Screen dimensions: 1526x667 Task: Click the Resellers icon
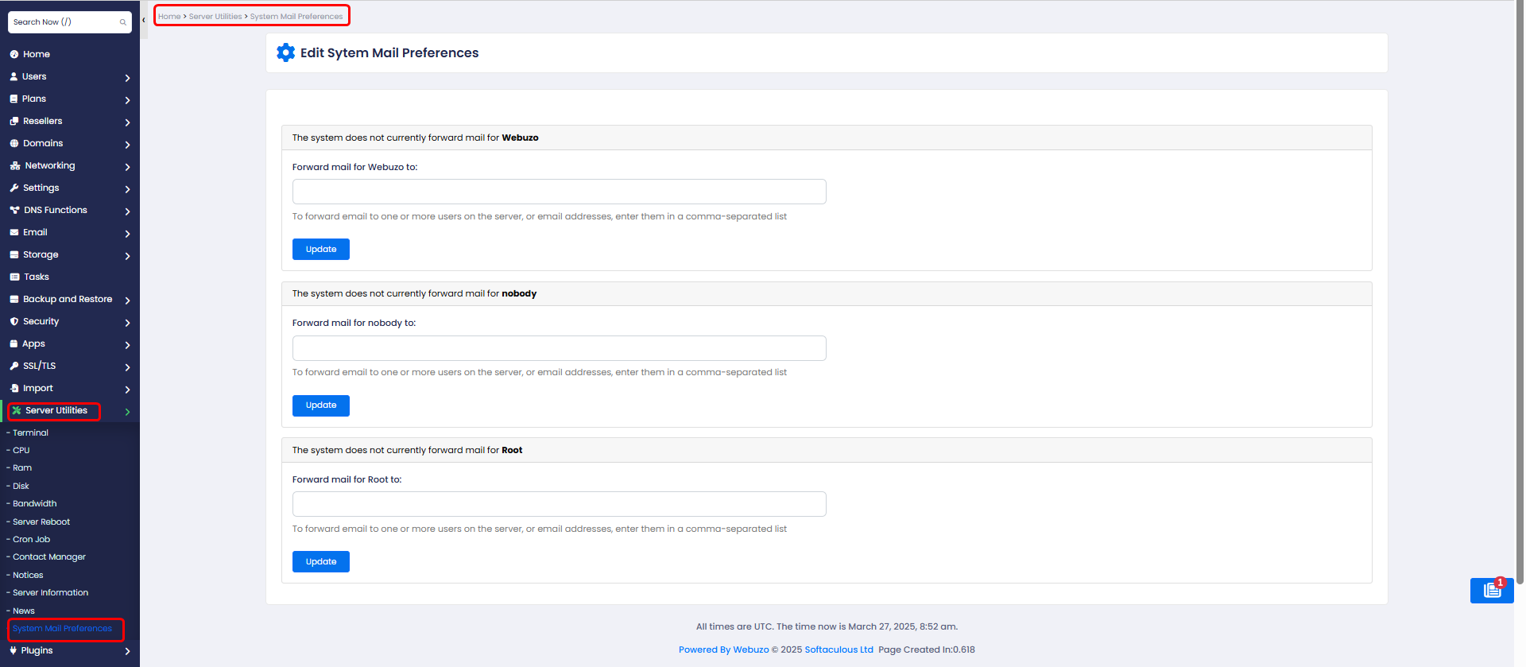(x=14, y=122)
